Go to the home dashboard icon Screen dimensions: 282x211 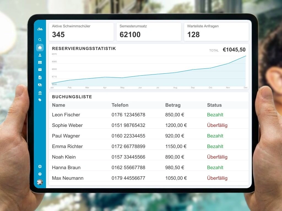coord(40,48)
